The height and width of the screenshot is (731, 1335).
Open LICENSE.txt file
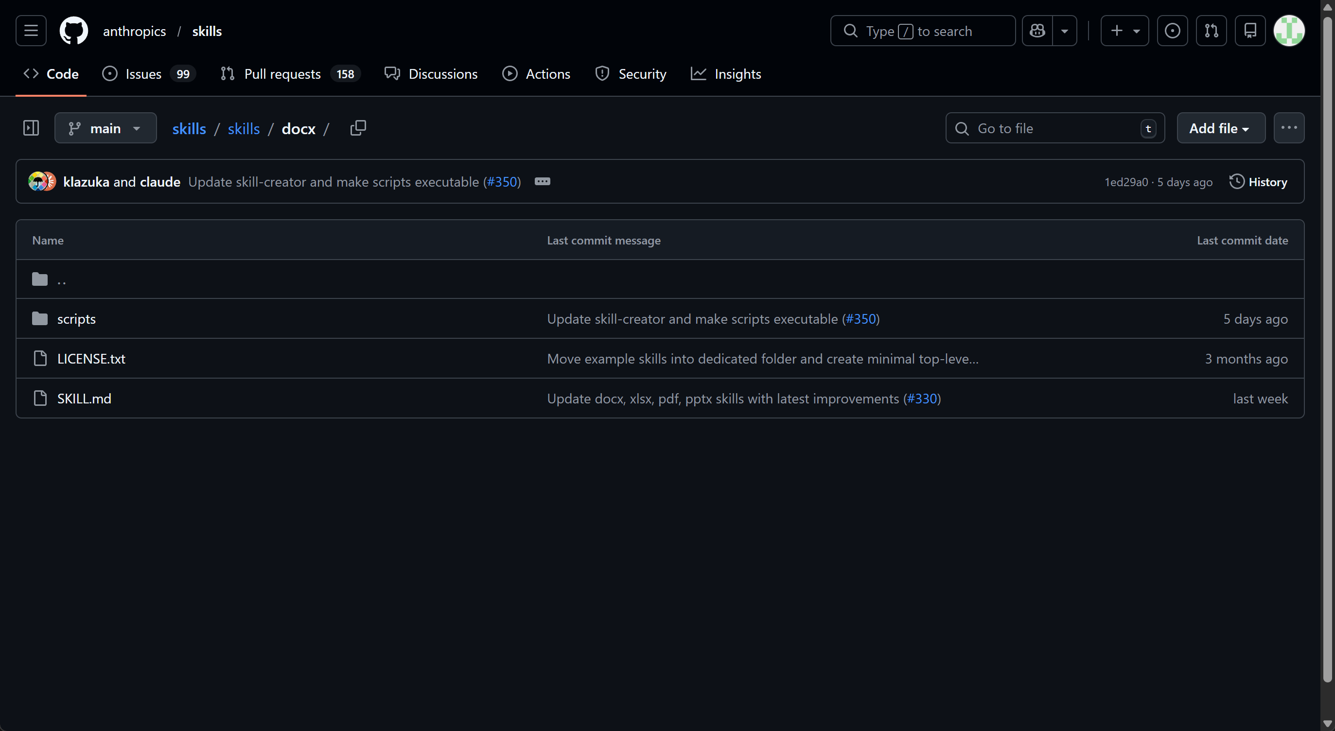(x=91, y=359)
